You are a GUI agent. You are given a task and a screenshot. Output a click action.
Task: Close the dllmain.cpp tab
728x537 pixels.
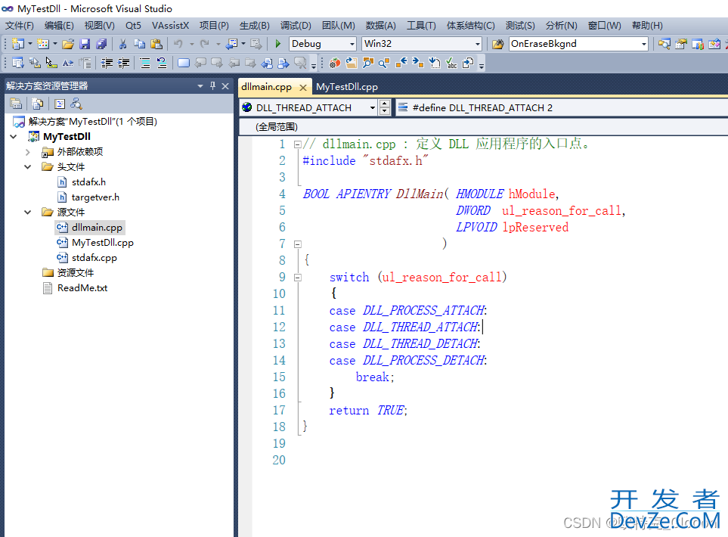pyautogui.click(x=303, y=87)
